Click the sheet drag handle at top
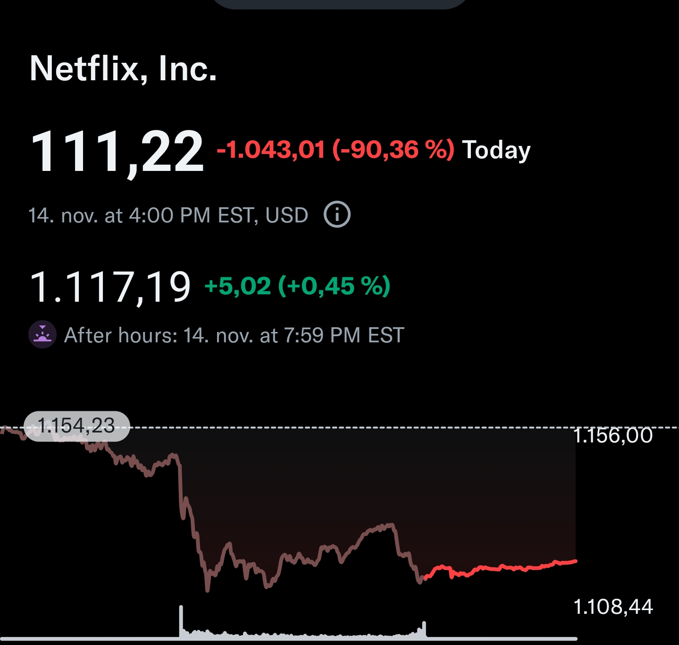The image size is (679, 645). click(340, 4)
